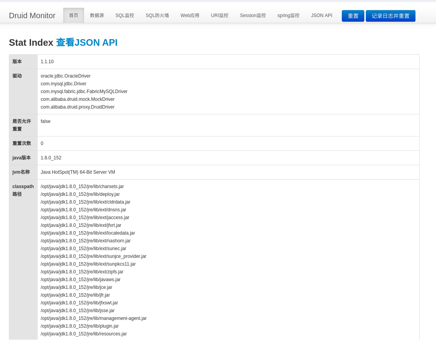
Task: Click the com.mysql.jdbc.Driver driver entry
Action: (64, 84)
